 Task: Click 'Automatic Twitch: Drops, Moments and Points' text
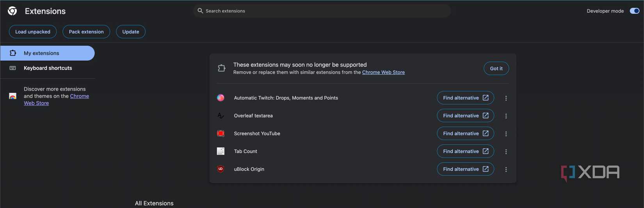click(x=286, y=98)
